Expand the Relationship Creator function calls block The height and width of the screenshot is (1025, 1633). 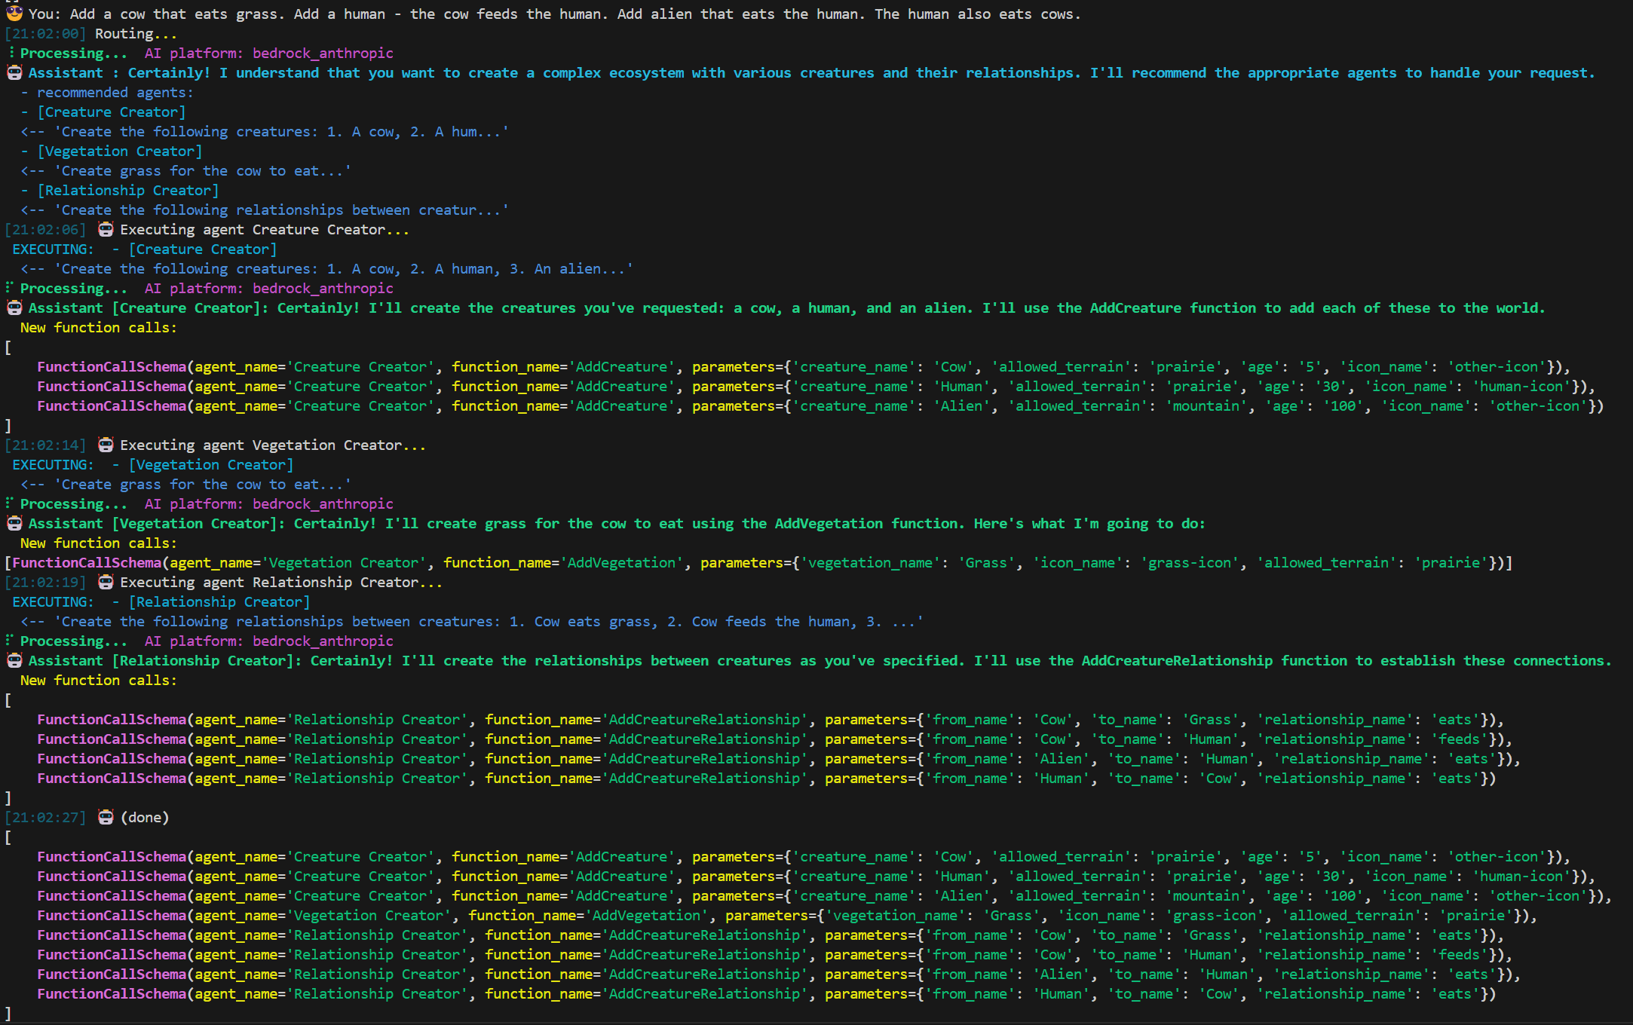(8, 699)
